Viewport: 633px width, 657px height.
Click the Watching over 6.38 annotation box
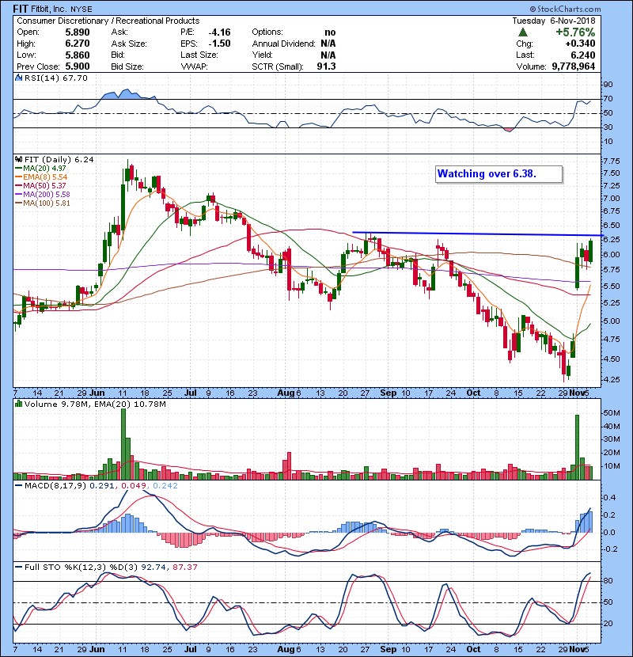tap(499, 174)
